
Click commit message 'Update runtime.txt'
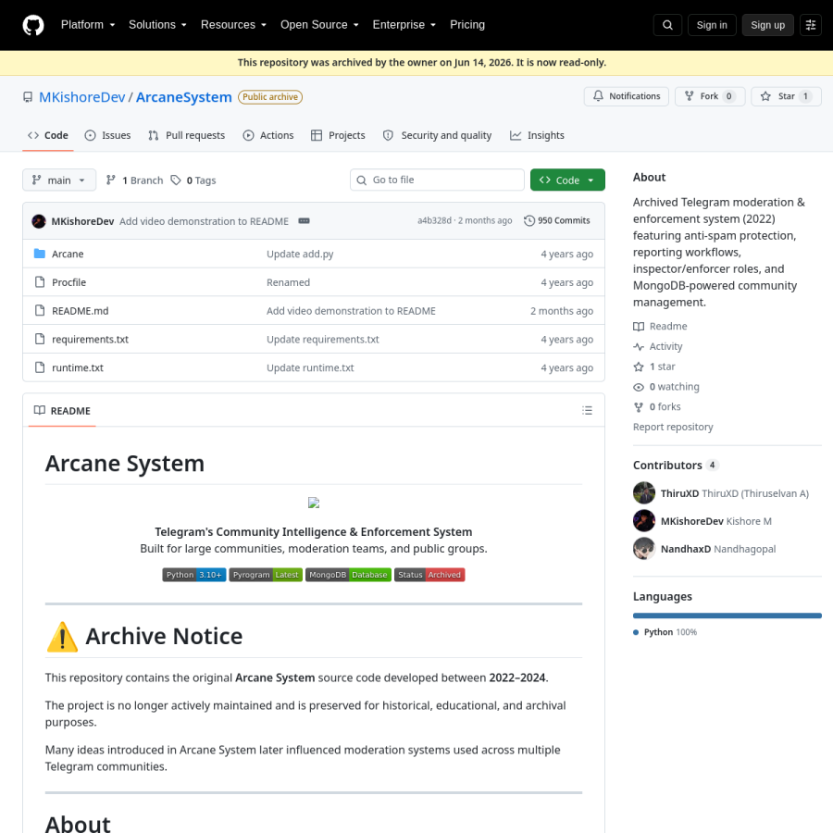click(x=310, y=367)
